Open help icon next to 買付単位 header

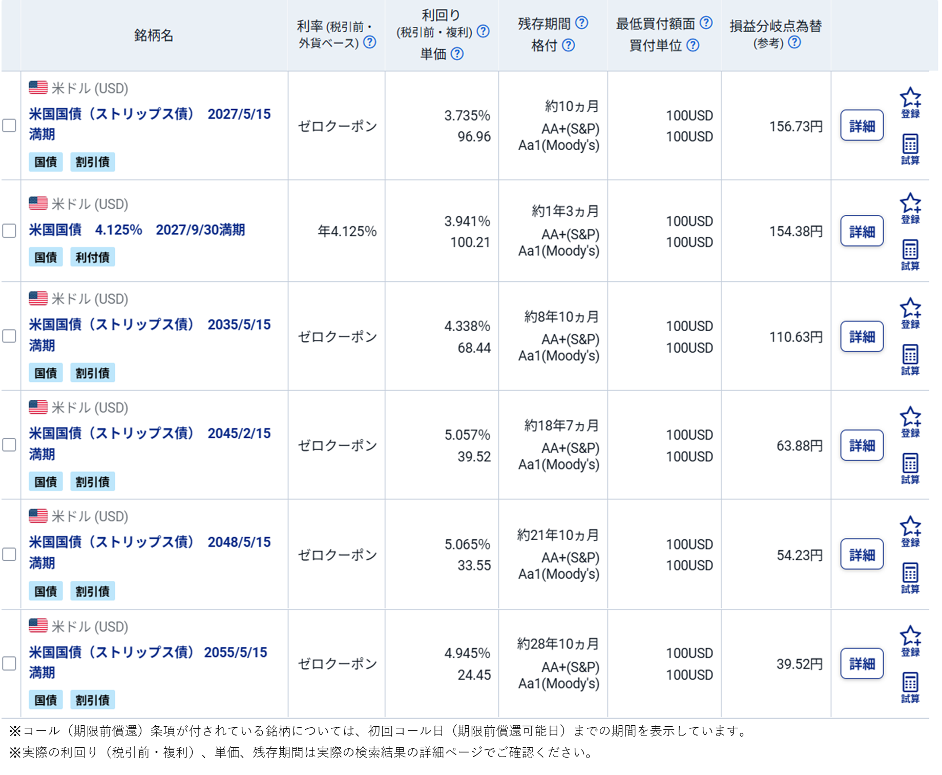(x=693, y=46)
